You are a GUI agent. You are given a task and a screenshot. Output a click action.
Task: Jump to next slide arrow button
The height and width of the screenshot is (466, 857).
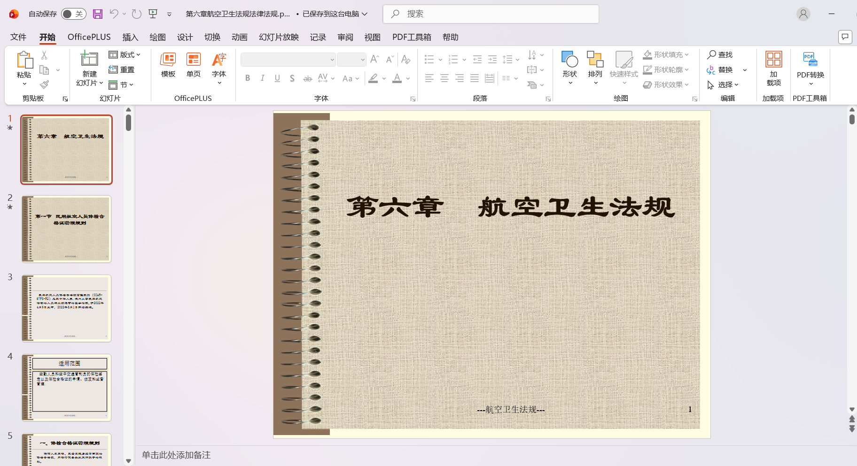pyautogui.click(x=852, y=428)
